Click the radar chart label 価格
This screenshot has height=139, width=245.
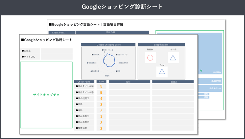click(118, 71)
